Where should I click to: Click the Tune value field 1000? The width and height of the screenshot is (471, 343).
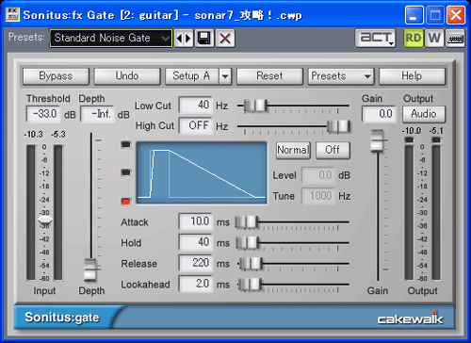click(x=318, y=196)
